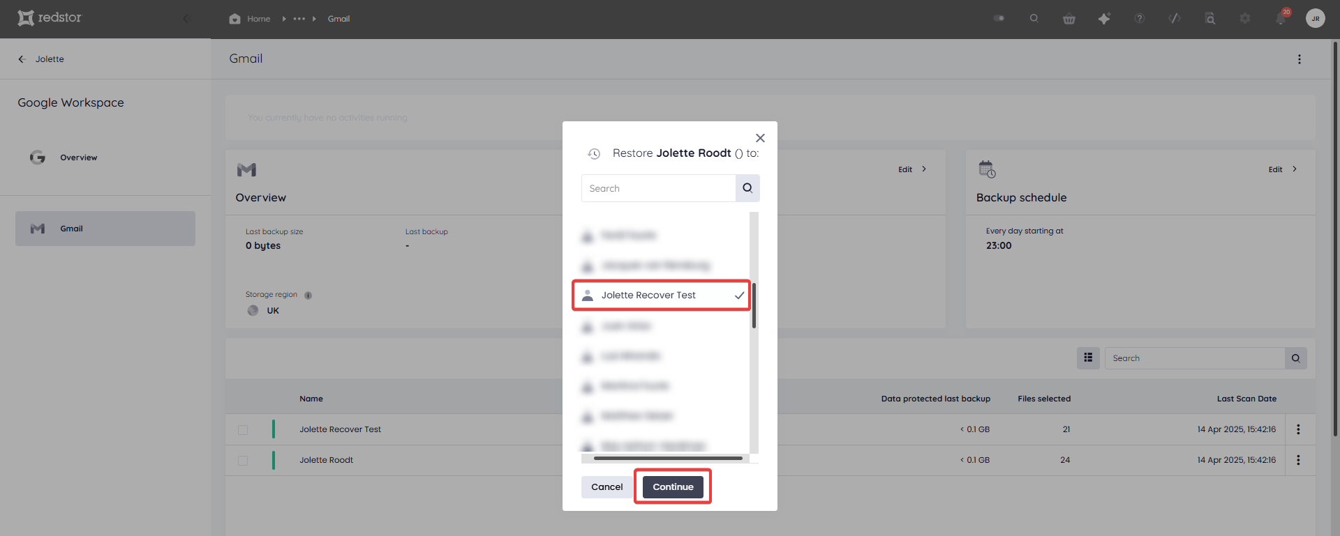Screen dimensions: 1340x536
Task: Click the code slash icon
Action: click(x=1175, y=19)
